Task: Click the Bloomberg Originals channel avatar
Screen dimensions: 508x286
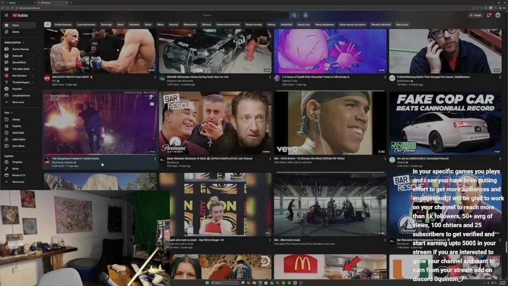Action: (x=47, y=160)
